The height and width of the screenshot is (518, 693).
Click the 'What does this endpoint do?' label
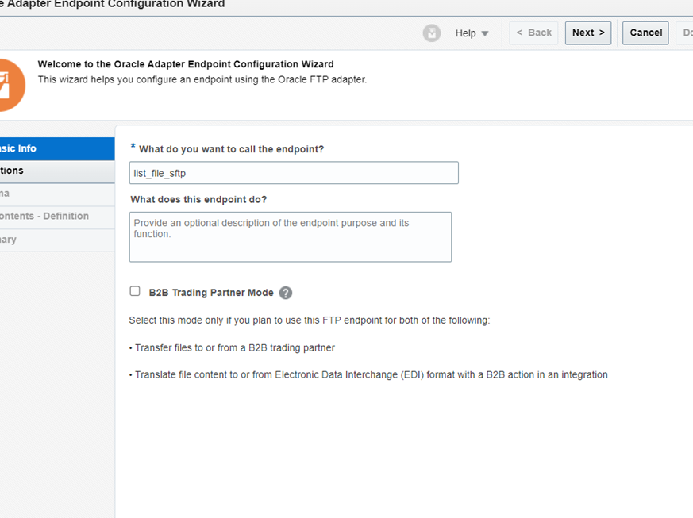198,200
